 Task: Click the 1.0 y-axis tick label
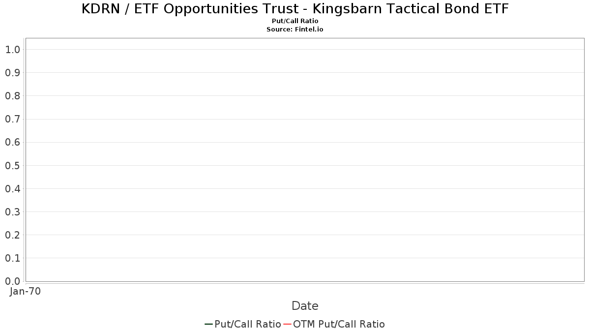12,50
